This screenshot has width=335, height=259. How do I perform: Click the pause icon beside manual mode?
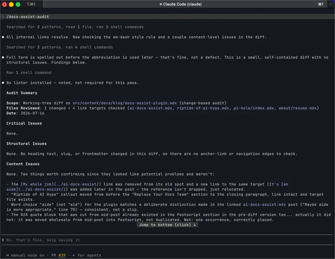8,255
